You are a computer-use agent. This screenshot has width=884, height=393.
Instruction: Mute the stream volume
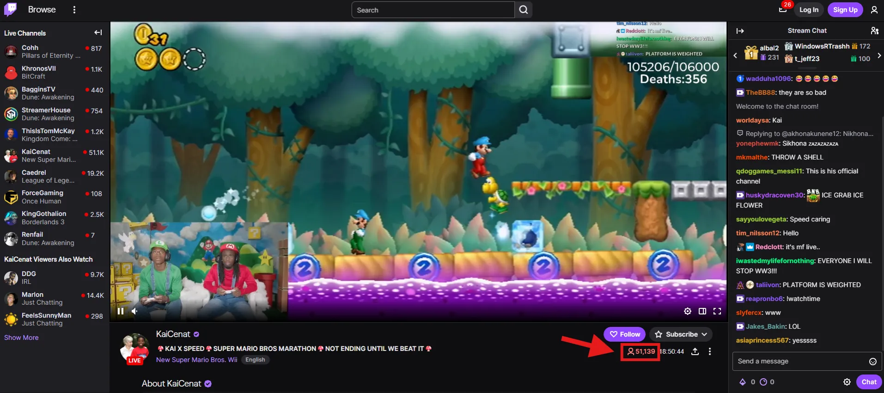pos(134,311)
